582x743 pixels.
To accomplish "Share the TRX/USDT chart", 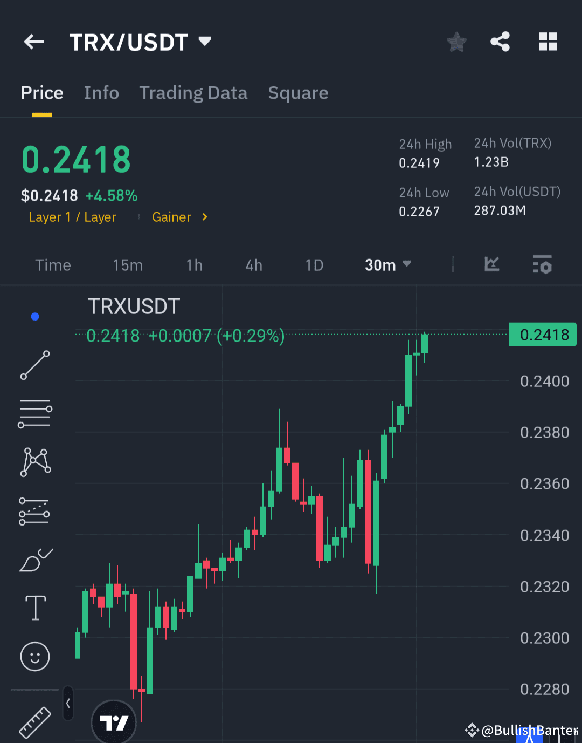I will coord(500,42).
